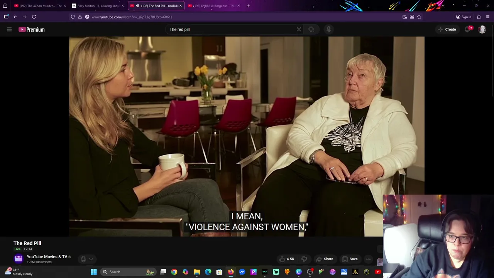Open File Explorer from taskbar
The image size is (494, 278).
[197, 272]
